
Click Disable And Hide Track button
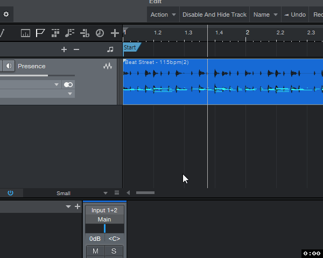[214, 15]
